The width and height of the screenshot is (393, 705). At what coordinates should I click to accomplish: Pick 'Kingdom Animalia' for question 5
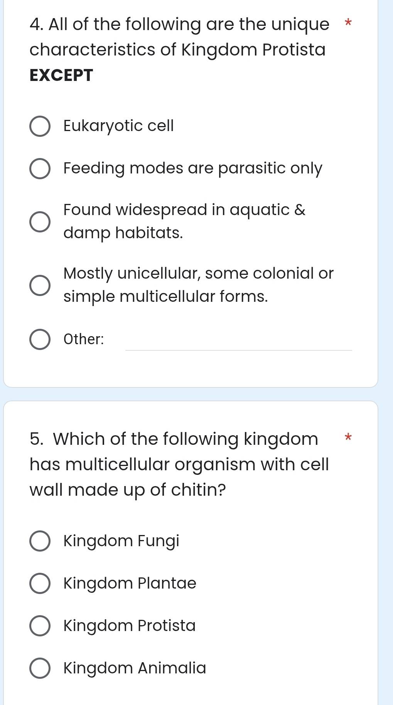40,667
